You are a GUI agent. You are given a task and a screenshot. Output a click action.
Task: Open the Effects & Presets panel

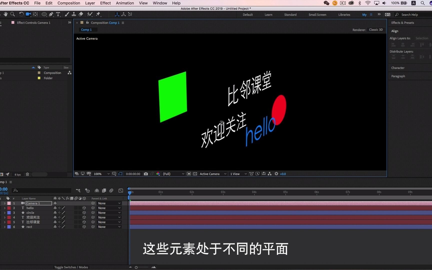click(402, 23)
